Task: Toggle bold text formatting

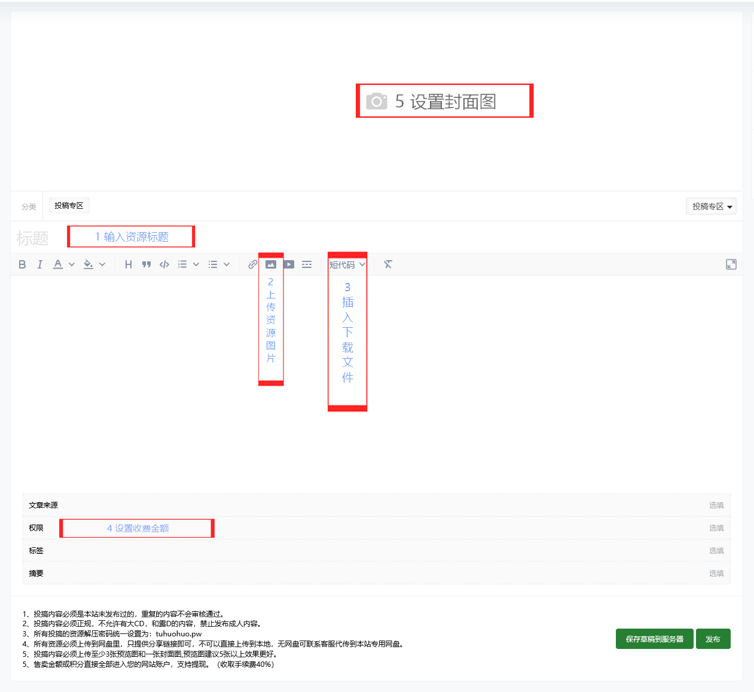Action: point(22,264)
